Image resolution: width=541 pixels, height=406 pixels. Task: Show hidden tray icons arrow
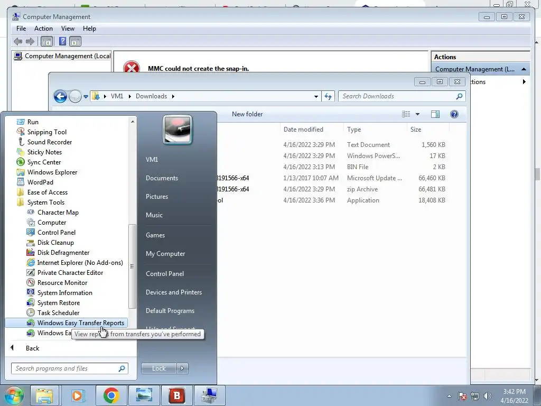click(x=449, y=396)
